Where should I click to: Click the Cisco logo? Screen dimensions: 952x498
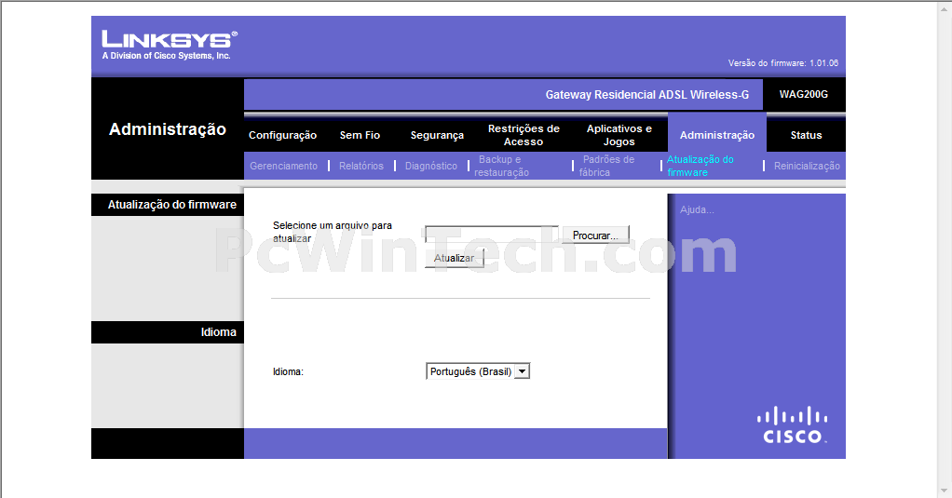793,425
